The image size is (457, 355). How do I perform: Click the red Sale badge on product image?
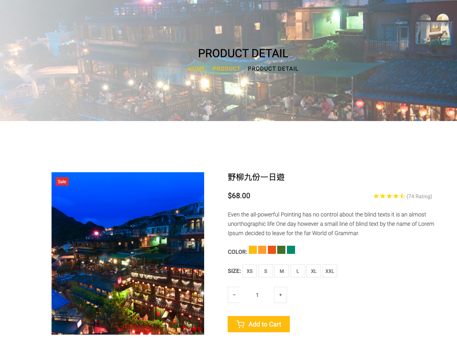[x=62, y=182]
